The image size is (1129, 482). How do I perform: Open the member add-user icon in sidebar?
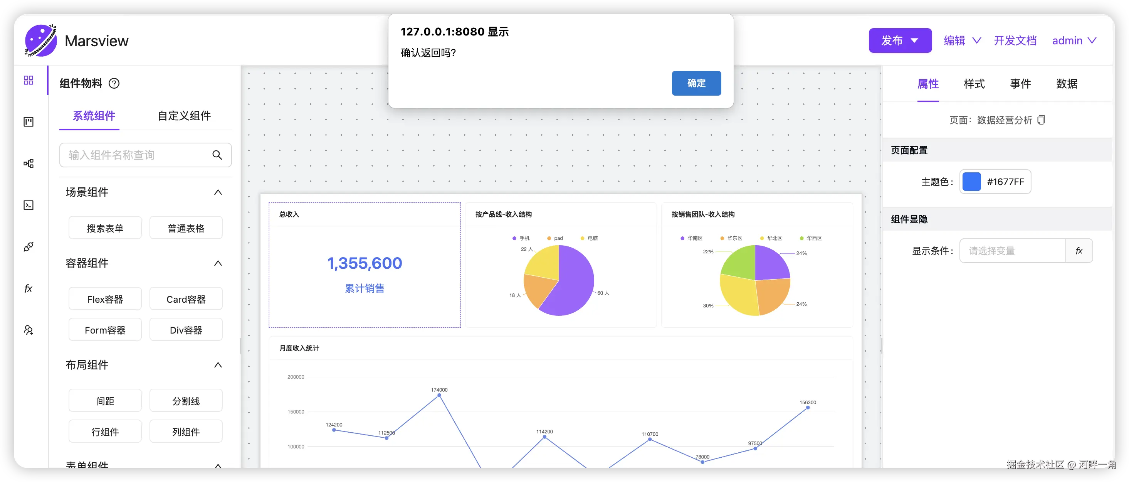[x=29, y=330]
